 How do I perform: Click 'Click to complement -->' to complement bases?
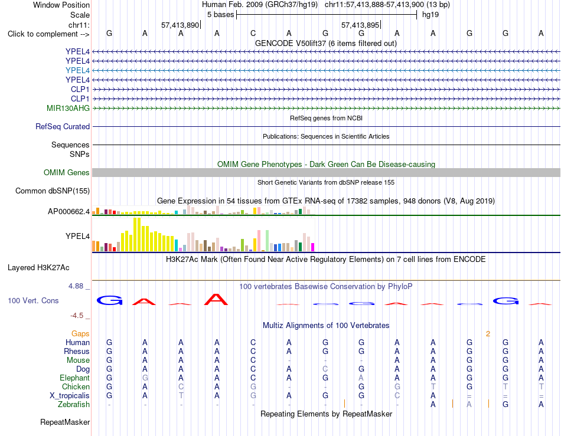coord(48,34)
